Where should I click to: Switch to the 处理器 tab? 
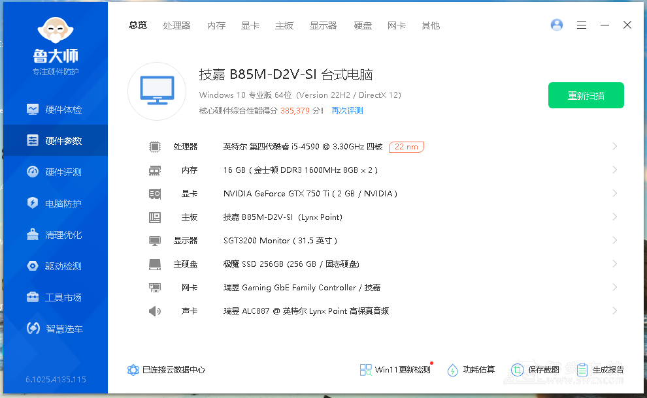click(x=176, y=25)
